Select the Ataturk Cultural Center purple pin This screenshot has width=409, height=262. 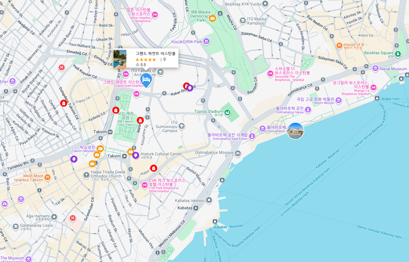click(x=135, y=155)
